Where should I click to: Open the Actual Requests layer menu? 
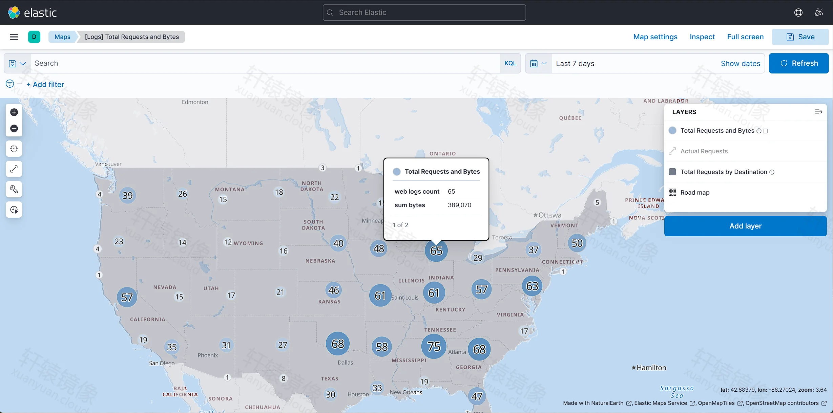pos(704,151)
